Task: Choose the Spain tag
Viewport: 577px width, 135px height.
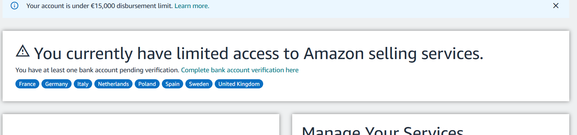Action: coord(173,84)
